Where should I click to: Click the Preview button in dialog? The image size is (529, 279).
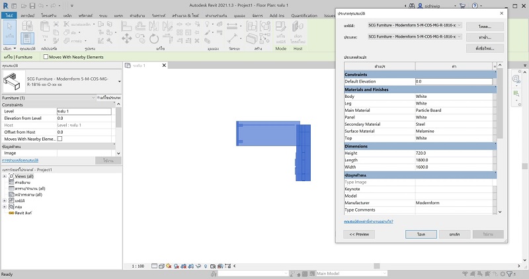click(360, 234)
